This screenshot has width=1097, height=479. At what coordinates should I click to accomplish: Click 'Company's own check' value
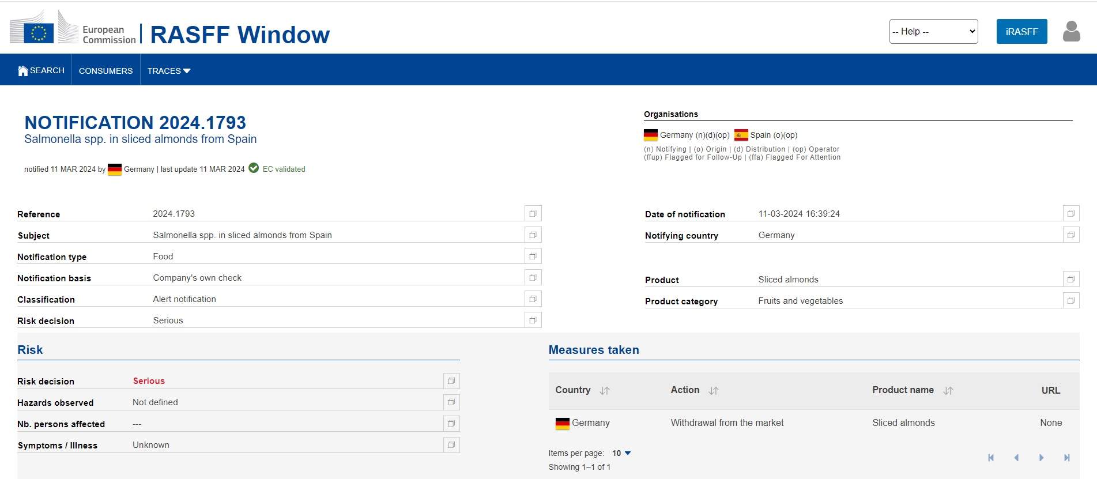[197, 278]
